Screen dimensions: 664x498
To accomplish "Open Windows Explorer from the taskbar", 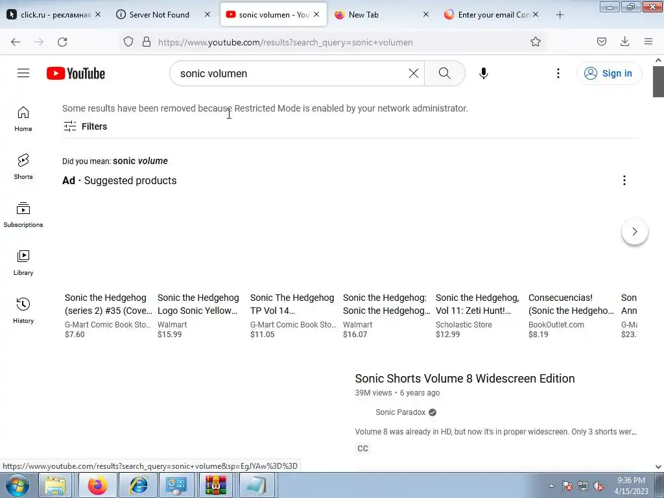I will [55, 485].
